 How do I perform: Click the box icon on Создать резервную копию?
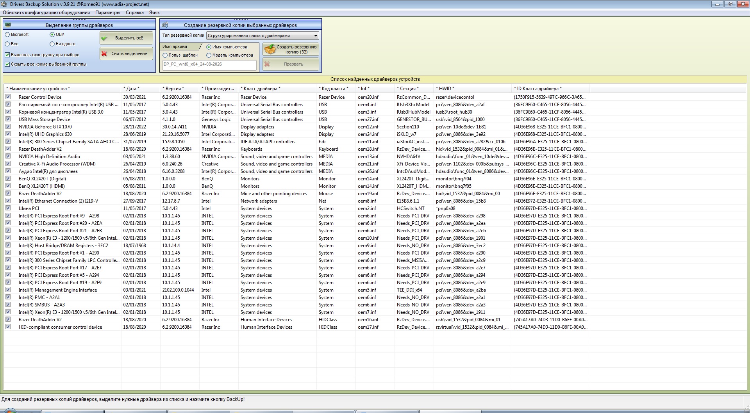(x=270, y=49)
